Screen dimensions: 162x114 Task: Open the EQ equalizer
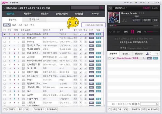(118, 32)
